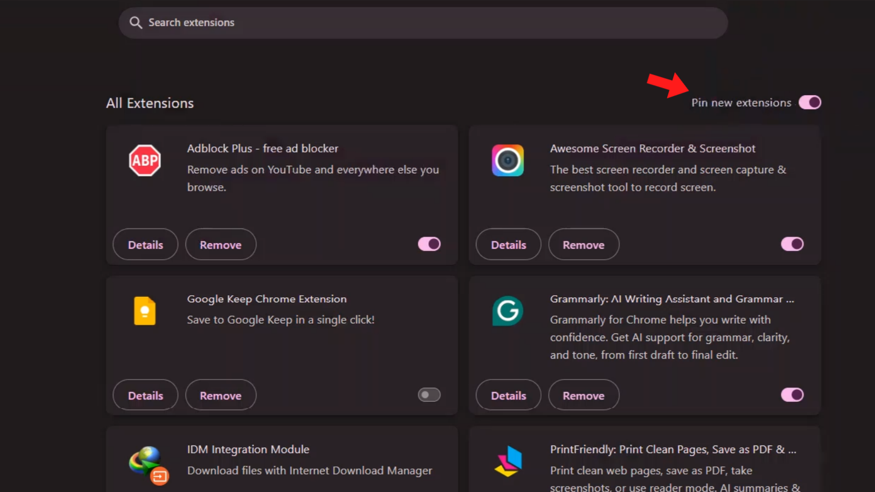Turn off Awesome Screen Recorder toggle
This screenshot has height=492, width=875.
coord(792,244)
